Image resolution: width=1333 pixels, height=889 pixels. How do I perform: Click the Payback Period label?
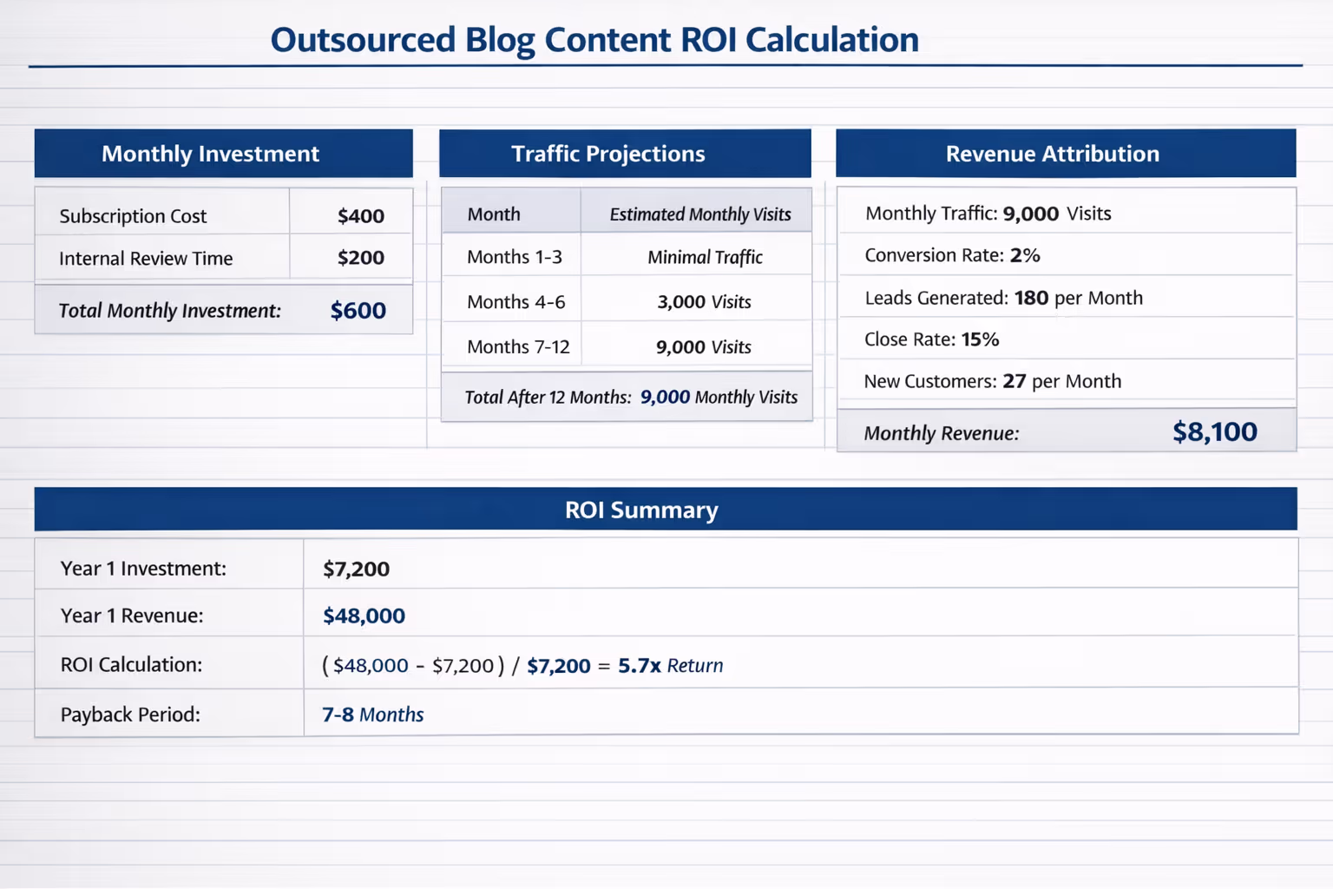click(130, 714)
